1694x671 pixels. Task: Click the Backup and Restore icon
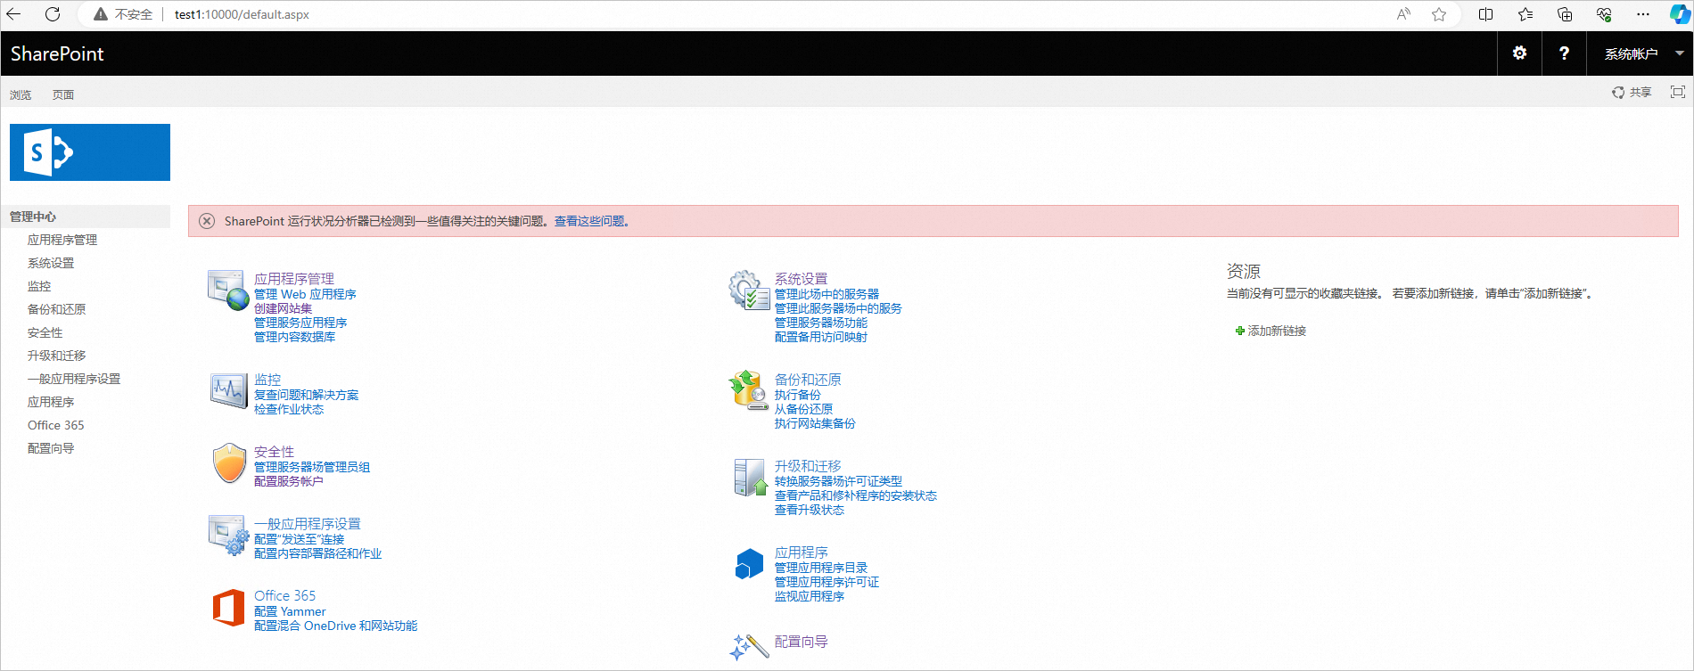point(749,390)
